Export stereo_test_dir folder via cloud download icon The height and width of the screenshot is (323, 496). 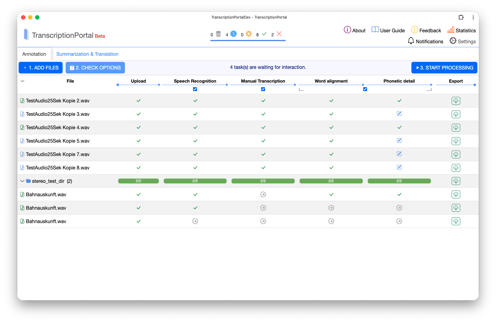[x=456, y=181]
